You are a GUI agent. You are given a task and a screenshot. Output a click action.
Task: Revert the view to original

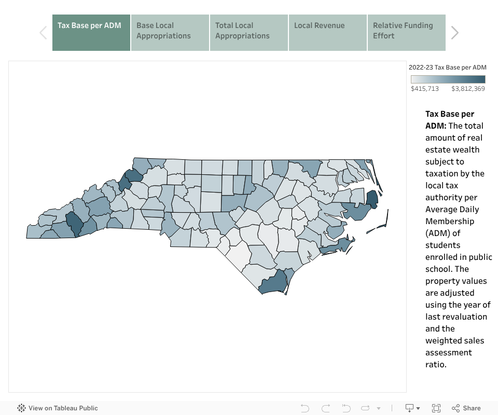click(346, 408)
